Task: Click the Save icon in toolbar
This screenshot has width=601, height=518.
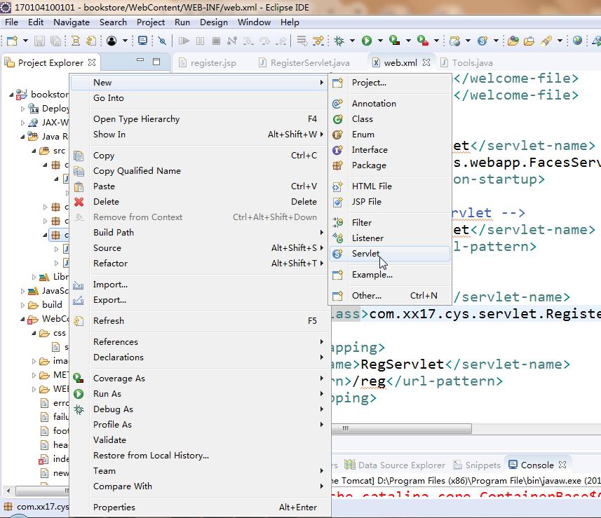Action: (39, 41)
